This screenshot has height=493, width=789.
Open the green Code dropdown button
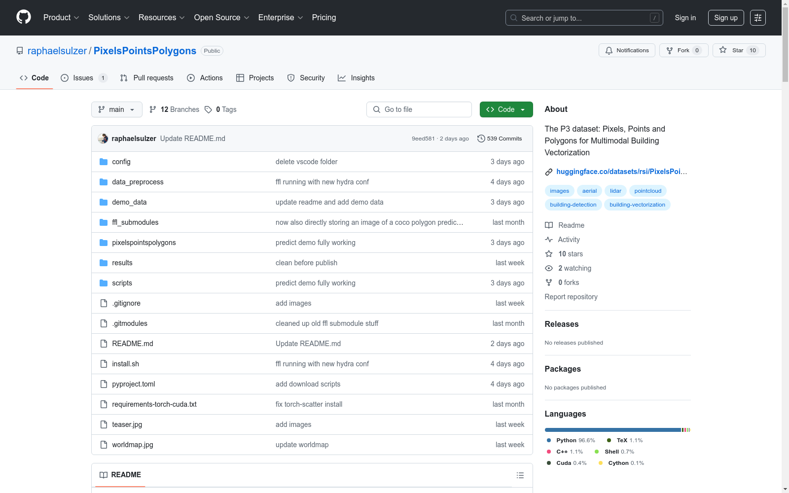[506, 109]
